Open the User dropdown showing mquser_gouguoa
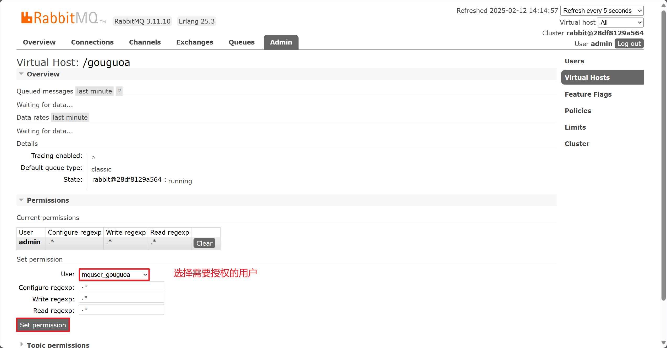 click(x=114, y=275)
